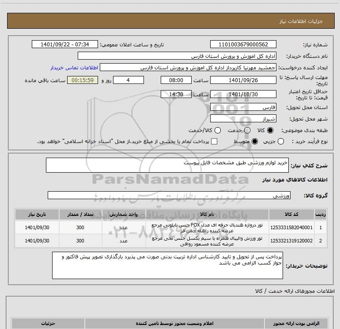Viewport: 340px width, 329px height.
Task: Click unit عدد in row 1
Action: click(x=124, y=228)
